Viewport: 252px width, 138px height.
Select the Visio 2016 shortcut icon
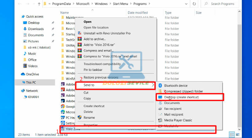[63, 129]
